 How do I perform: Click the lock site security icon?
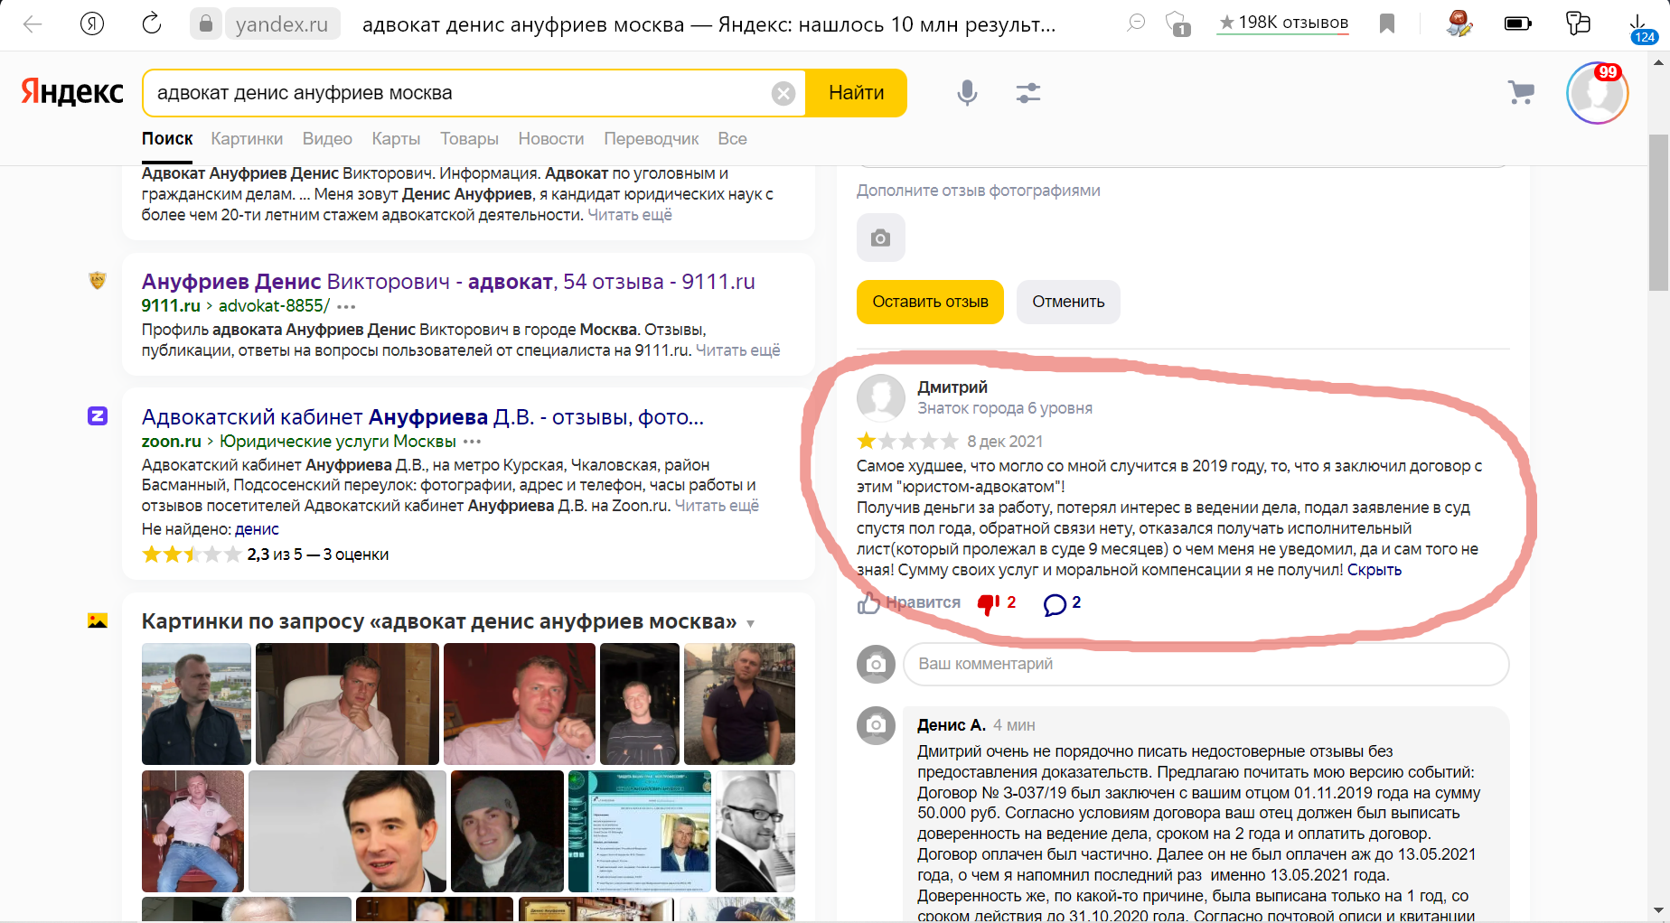point(206,24)
